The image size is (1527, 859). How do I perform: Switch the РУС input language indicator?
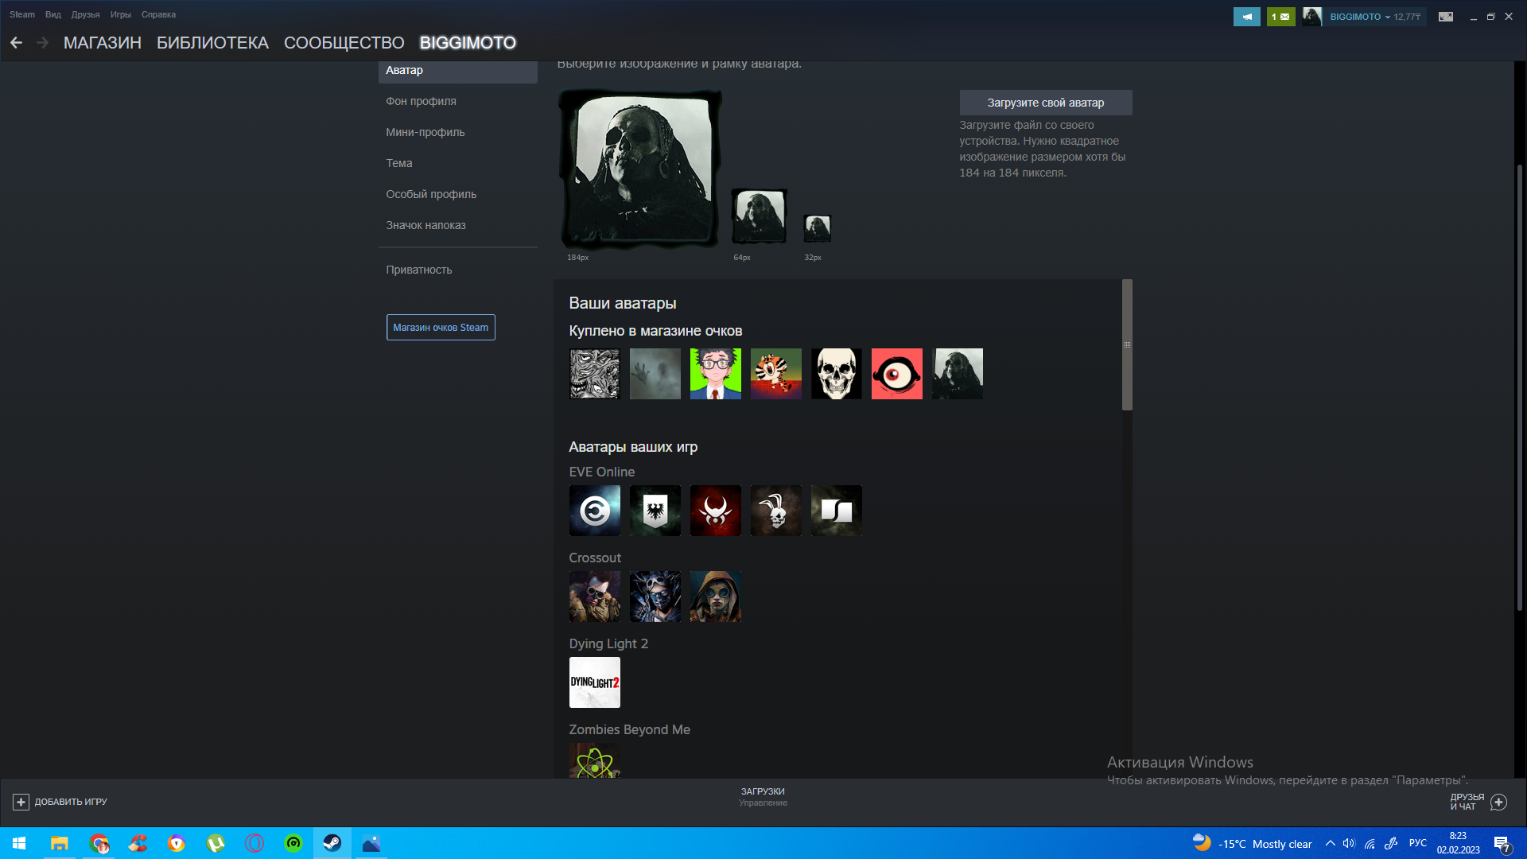(1418, 843)
